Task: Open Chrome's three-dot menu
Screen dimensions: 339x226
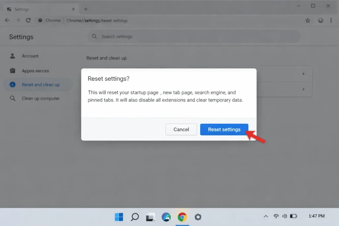Action: 331,20
